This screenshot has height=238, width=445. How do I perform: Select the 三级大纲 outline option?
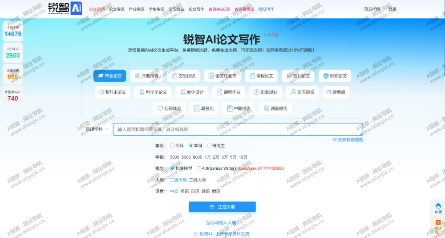(197, 180)
